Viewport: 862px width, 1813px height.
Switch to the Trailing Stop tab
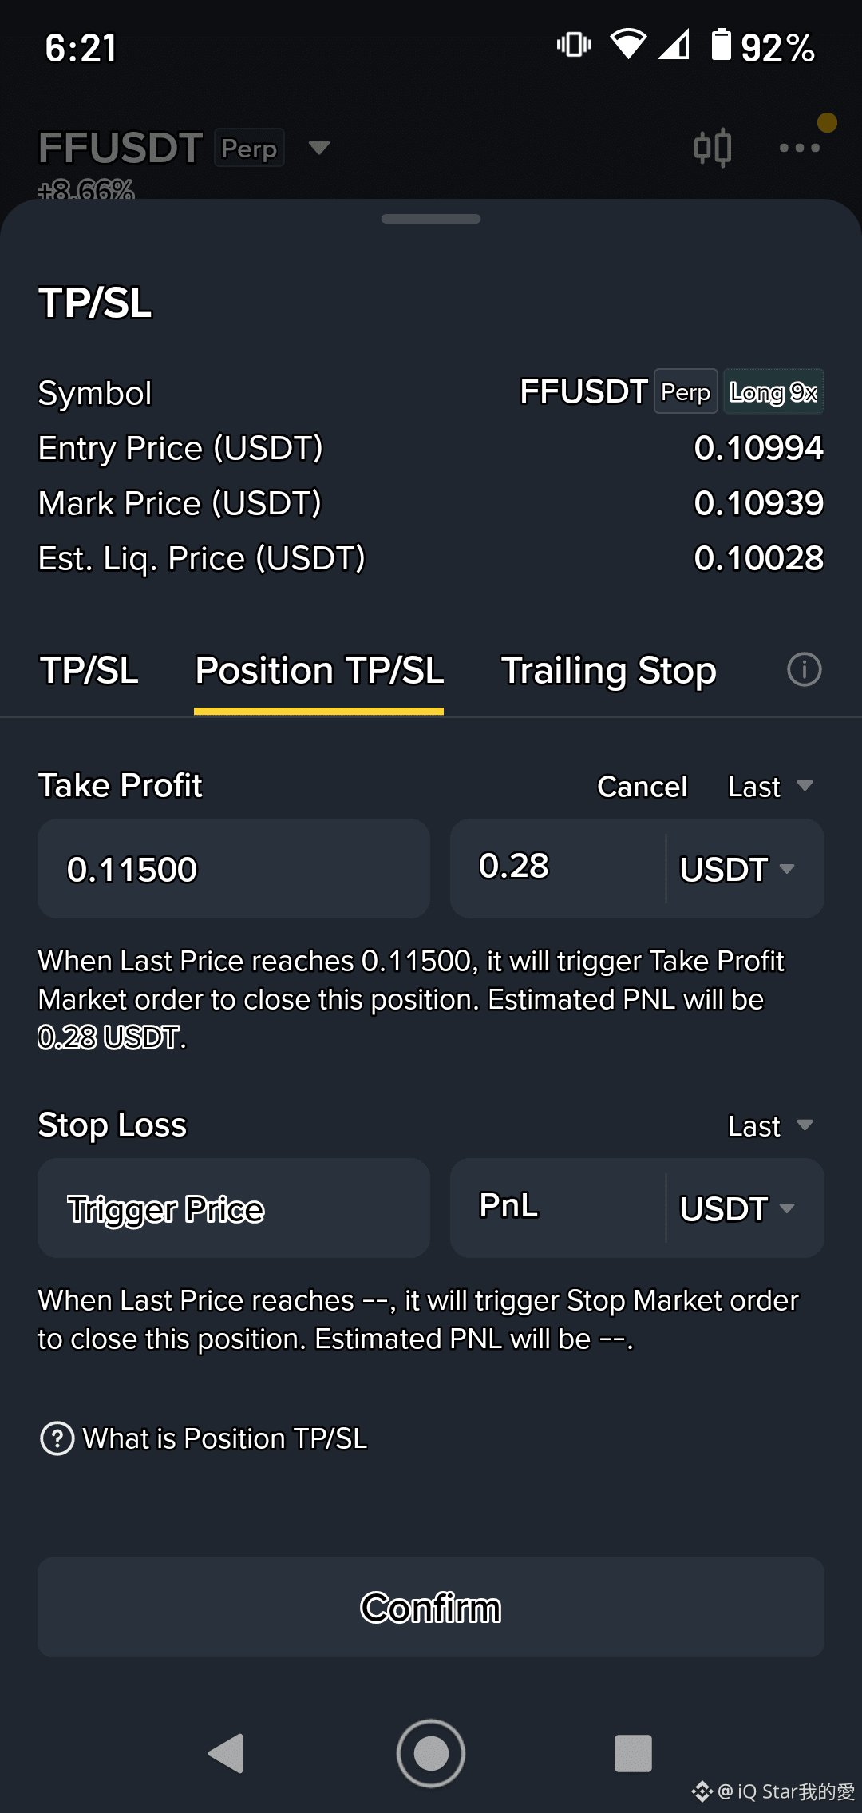click(608, 671)
